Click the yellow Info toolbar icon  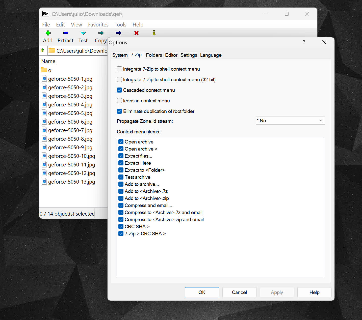(x=154, y=33)
